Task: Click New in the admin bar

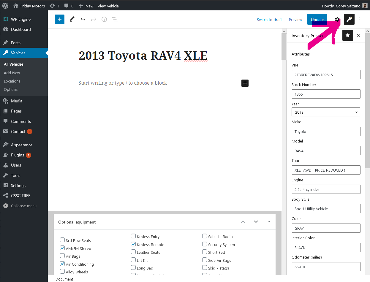Action: (x=86, y=6)
